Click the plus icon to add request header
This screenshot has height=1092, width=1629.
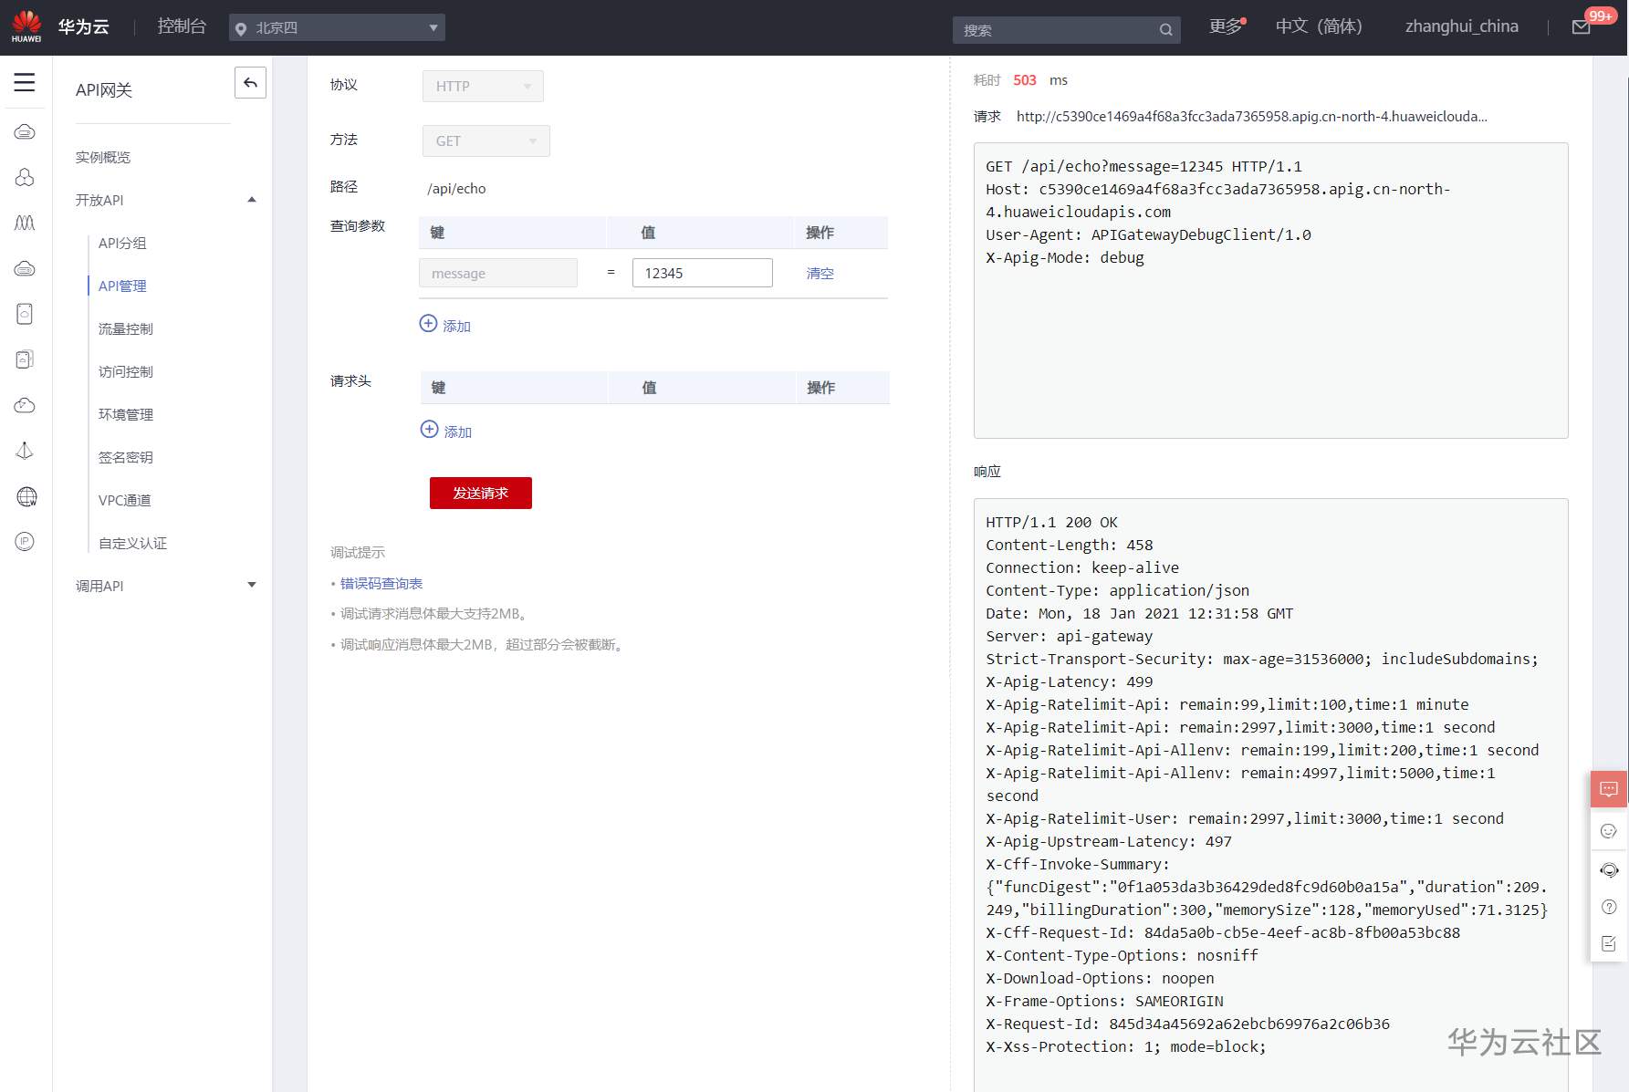(x=429, y=429)
